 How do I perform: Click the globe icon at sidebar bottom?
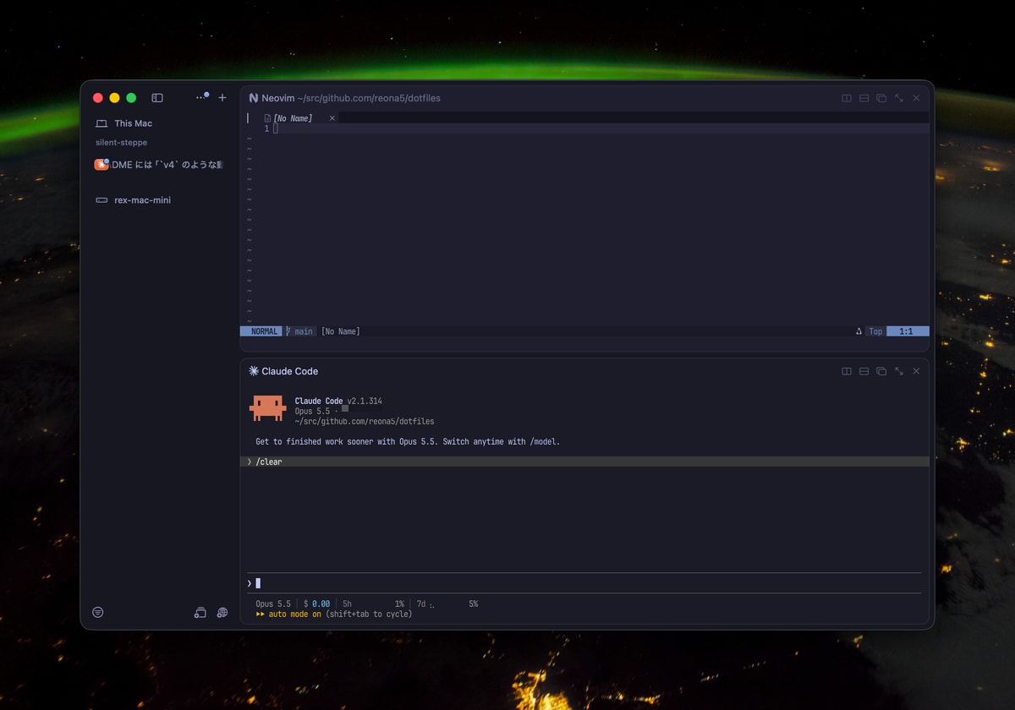point(222,613)
